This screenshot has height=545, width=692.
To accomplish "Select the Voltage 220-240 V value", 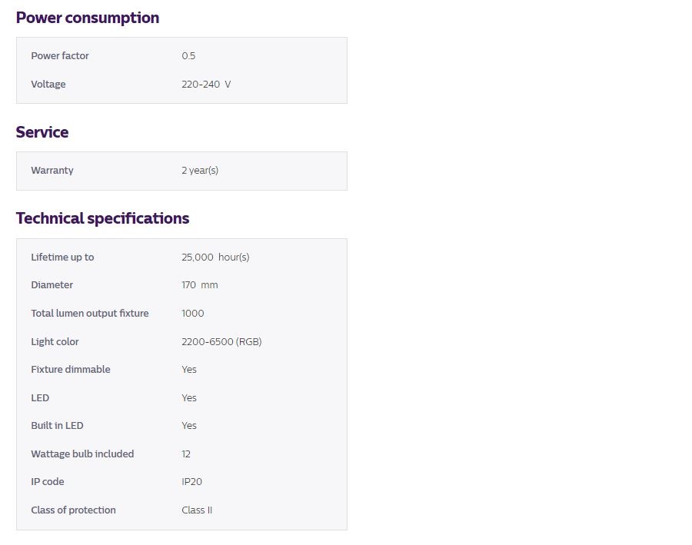I will click(206, 85).
